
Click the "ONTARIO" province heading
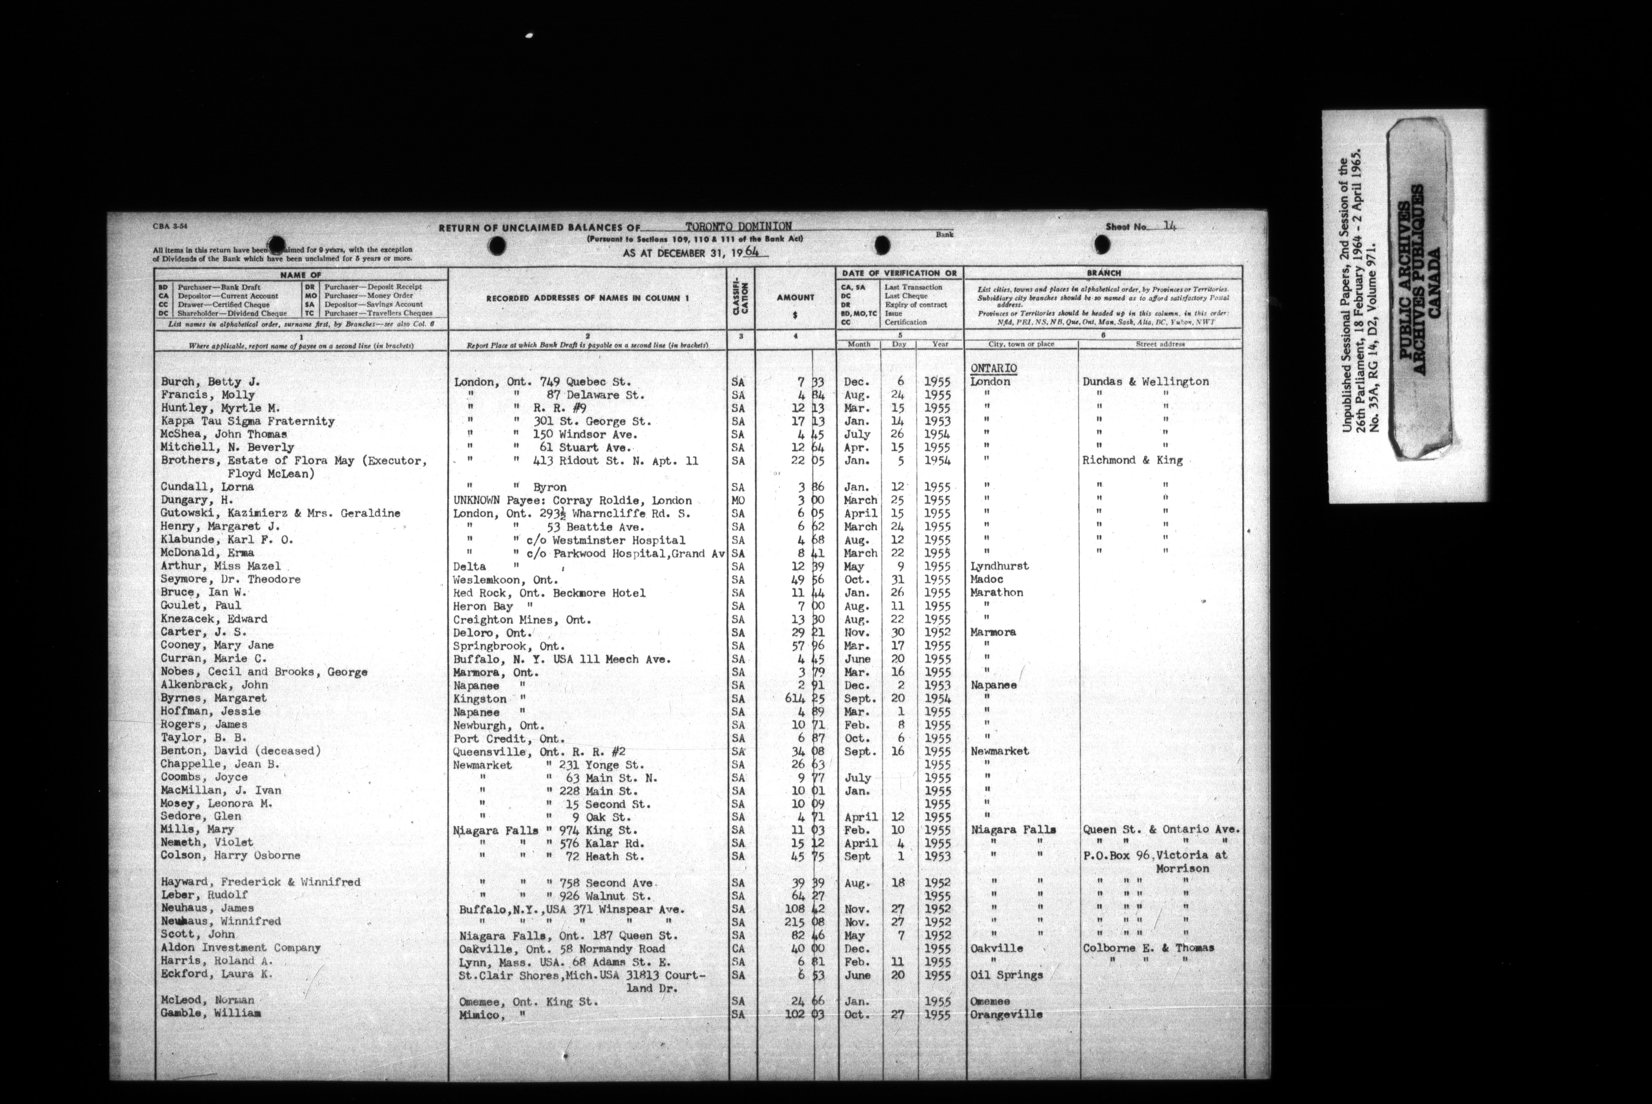(x=993, y=368)
